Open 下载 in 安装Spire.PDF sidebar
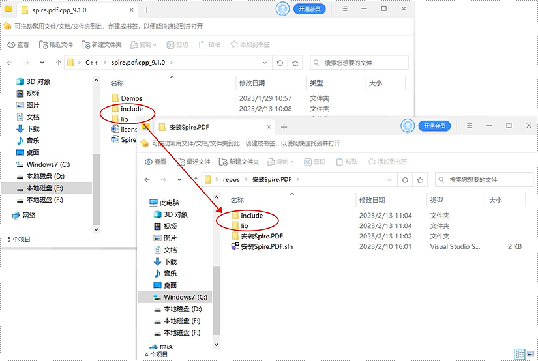This screenshot has height=361, width=538. point(166,261)
